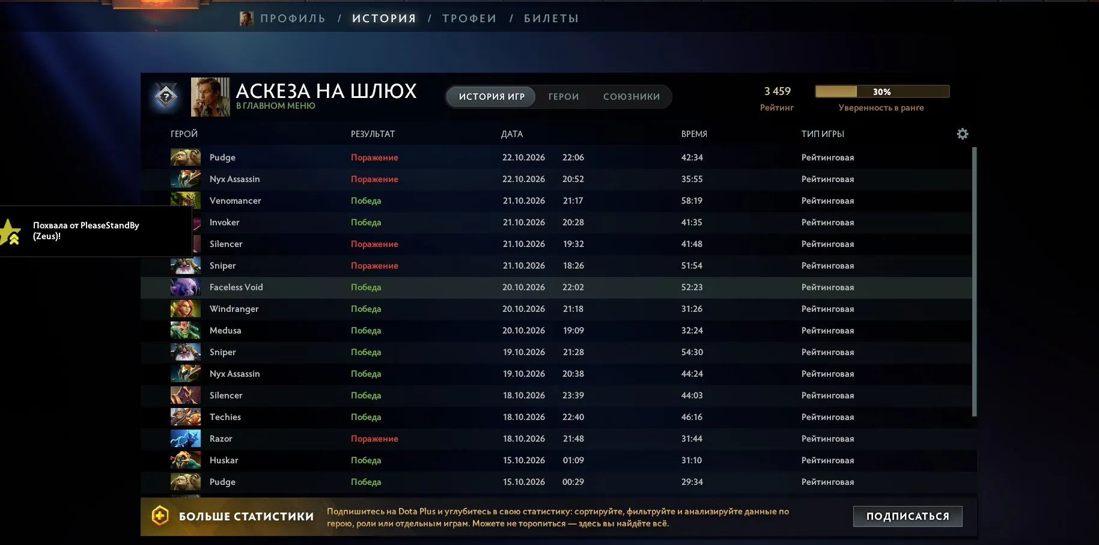1099x545 pixels.
Task: Click the Faceless Void hero icon
Action: point(186,287)
